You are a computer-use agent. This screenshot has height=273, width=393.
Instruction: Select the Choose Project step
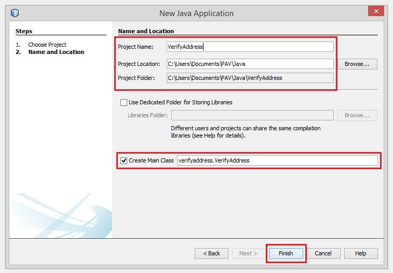47,45
